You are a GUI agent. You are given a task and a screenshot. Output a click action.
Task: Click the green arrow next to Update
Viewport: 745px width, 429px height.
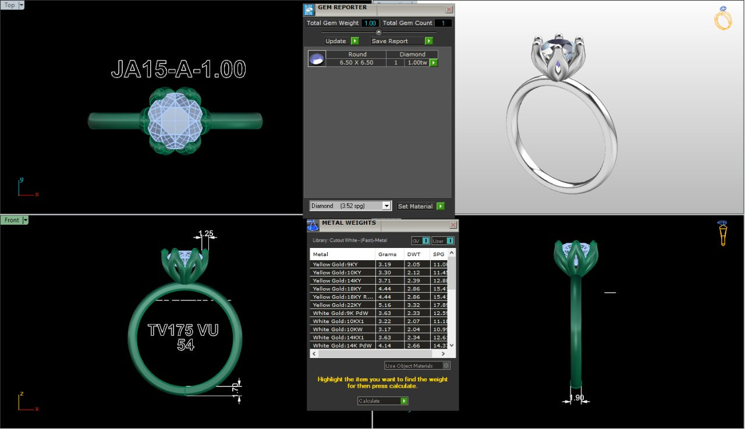coord(354,41)
